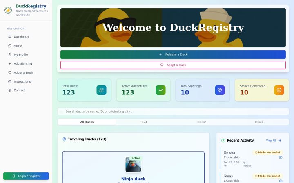This screenshot has height=183, width=294.
Task: Click the My Profile person icon
Action: (x=10, y=55)
